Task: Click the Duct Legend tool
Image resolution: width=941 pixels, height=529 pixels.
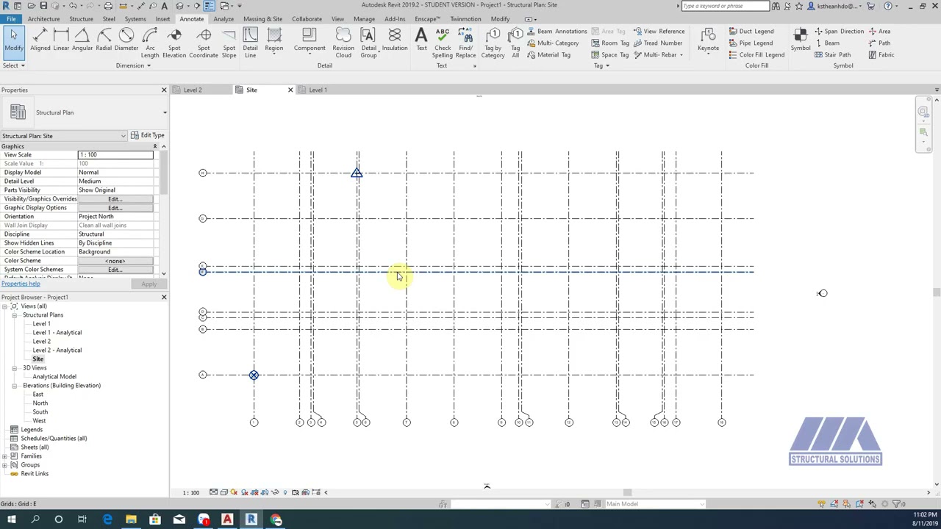Action: pos(751,32)
